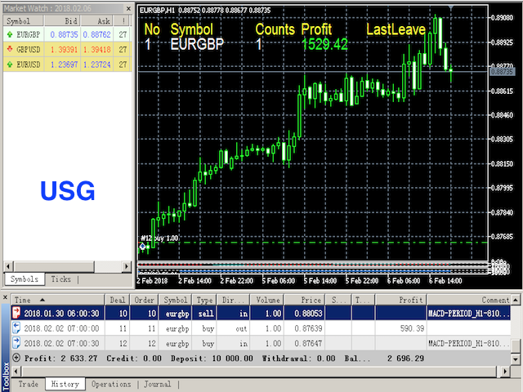523x392 pixels.
Task: Click the chart shift triangle marker at top
Action: [x=450, y=7]
